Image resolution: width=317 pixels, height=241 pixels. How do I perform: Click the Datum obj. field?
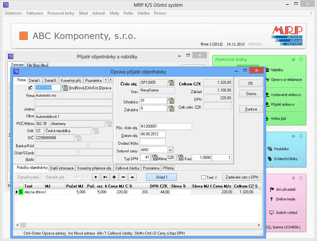click(x=153, y=134)
